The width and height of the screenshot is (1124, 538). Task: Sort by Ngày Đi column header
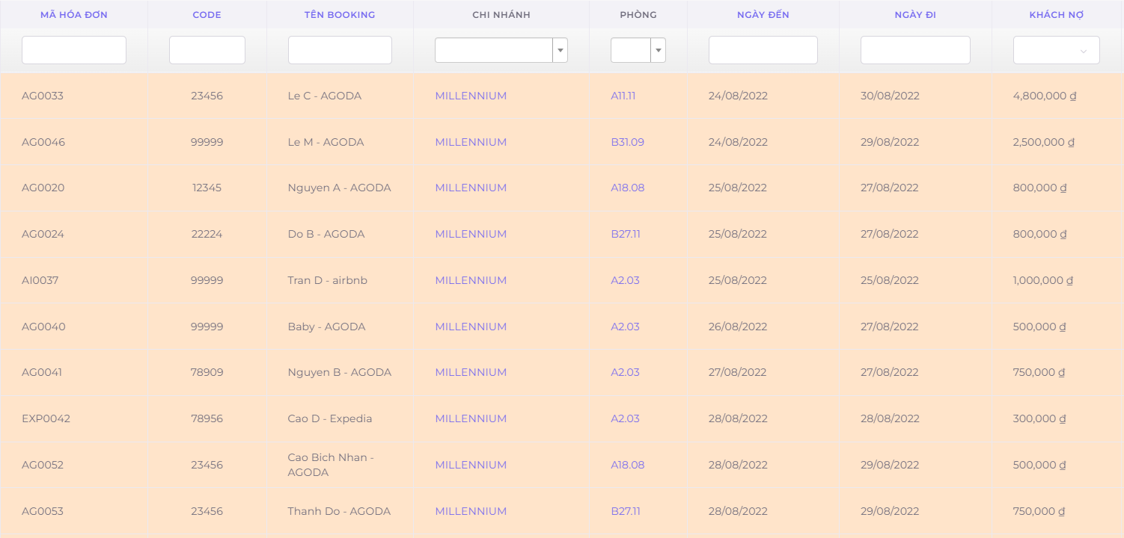coord(914,15)
